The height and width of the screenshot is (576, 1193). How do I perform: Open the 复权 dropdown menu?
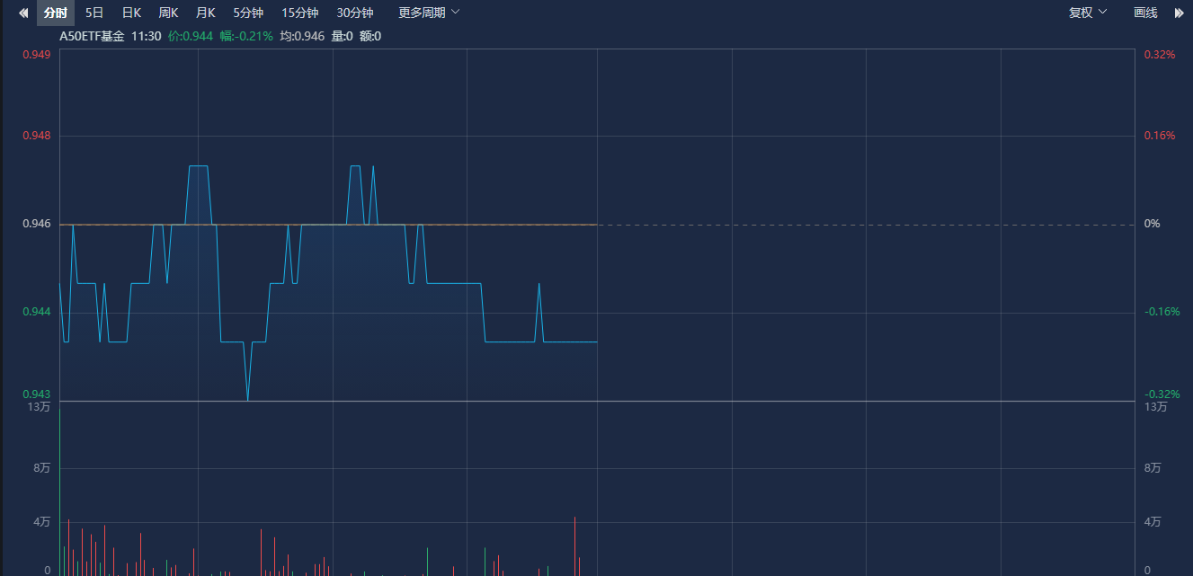[x=1088, y=13]
